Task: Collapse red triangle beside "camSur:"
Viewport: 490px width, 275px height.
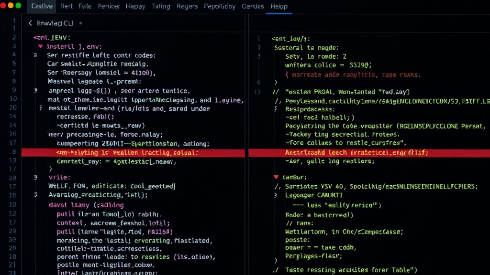Action: (276, 177)
